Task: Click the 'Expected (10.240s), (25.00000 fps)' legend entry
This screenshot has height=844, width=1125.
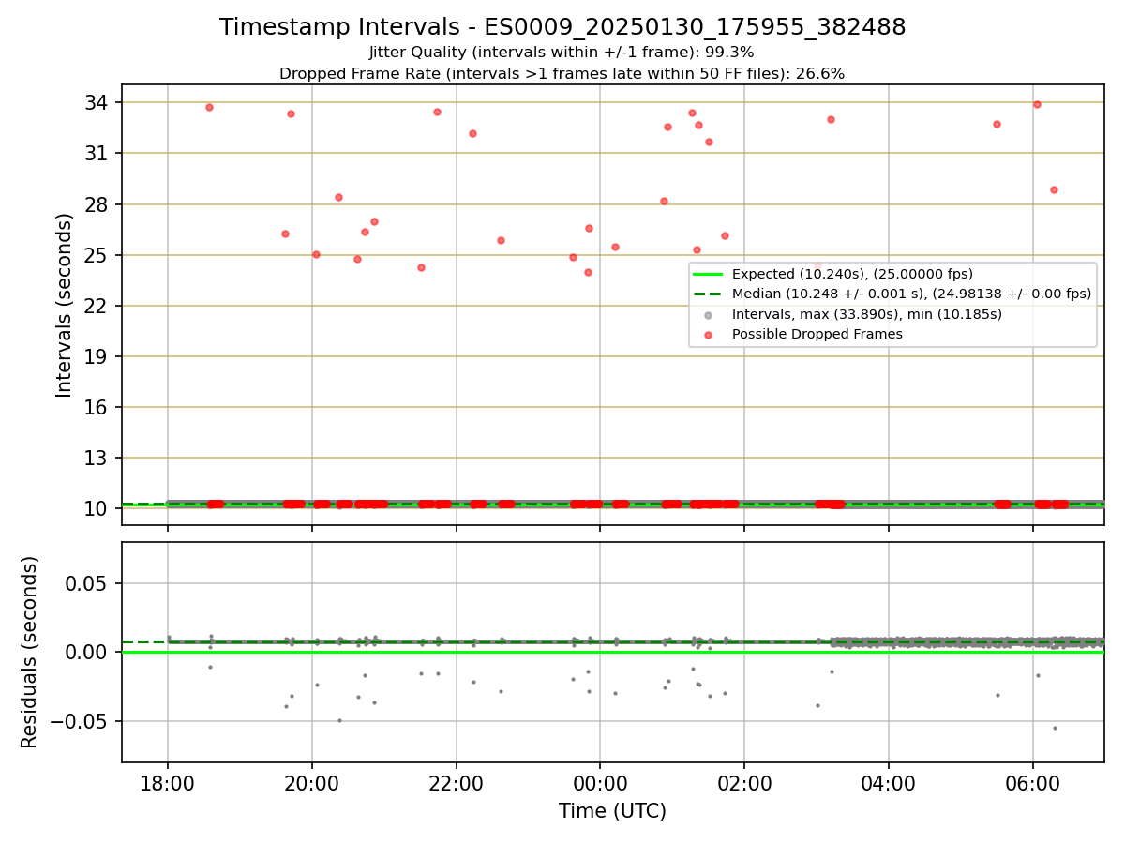Action: pos(852,274)
